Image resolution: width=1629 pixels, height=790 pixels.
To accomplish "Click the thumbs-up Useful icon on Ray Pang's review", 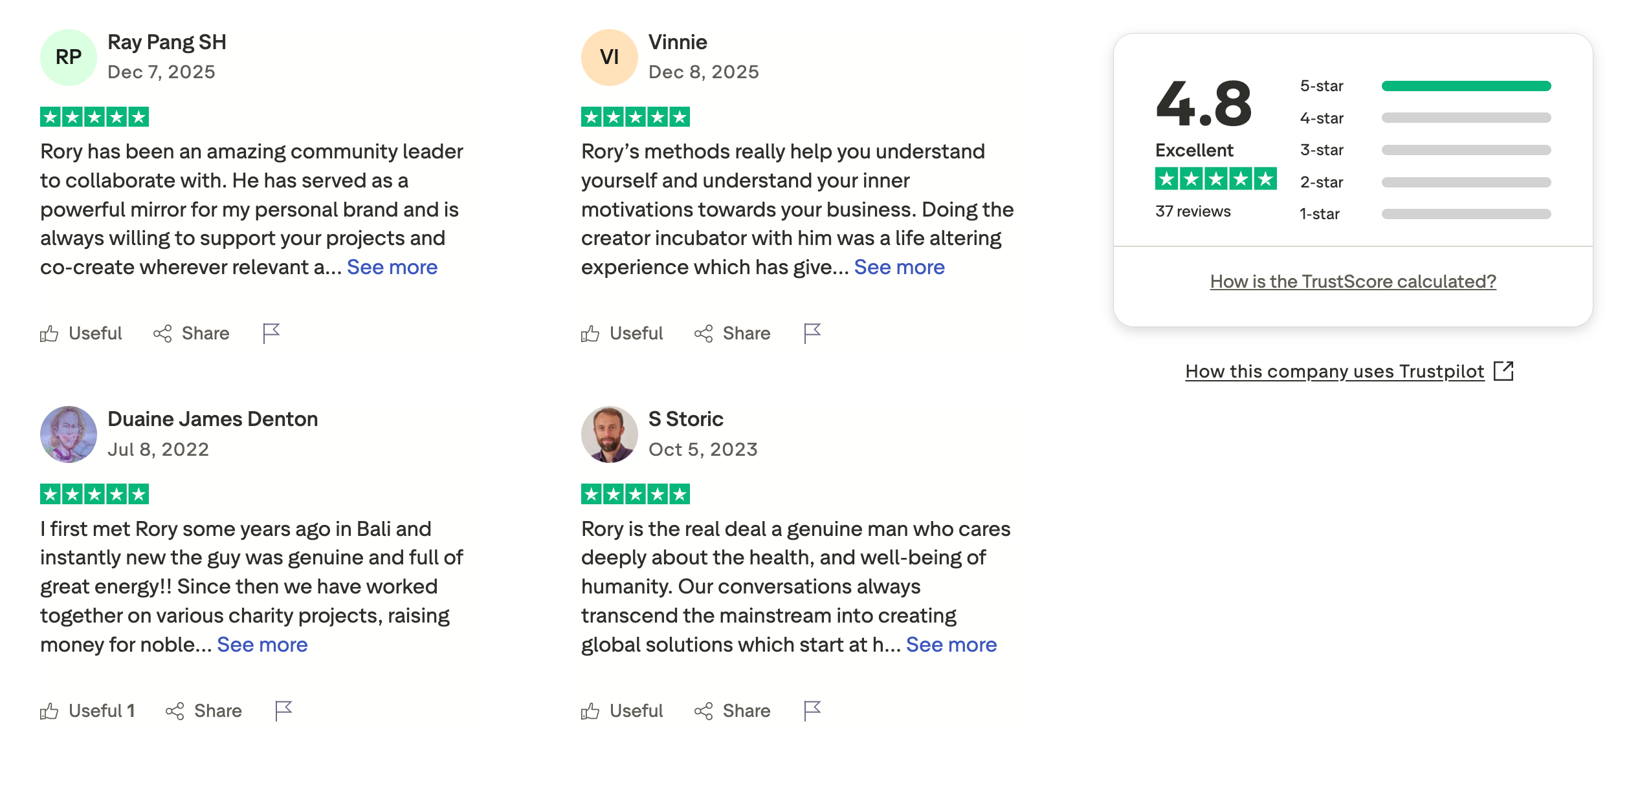I will pos(49,334).
